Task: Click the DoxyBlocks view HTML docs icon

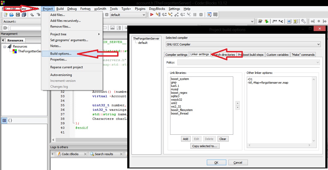Action: [x=289, y=21]
